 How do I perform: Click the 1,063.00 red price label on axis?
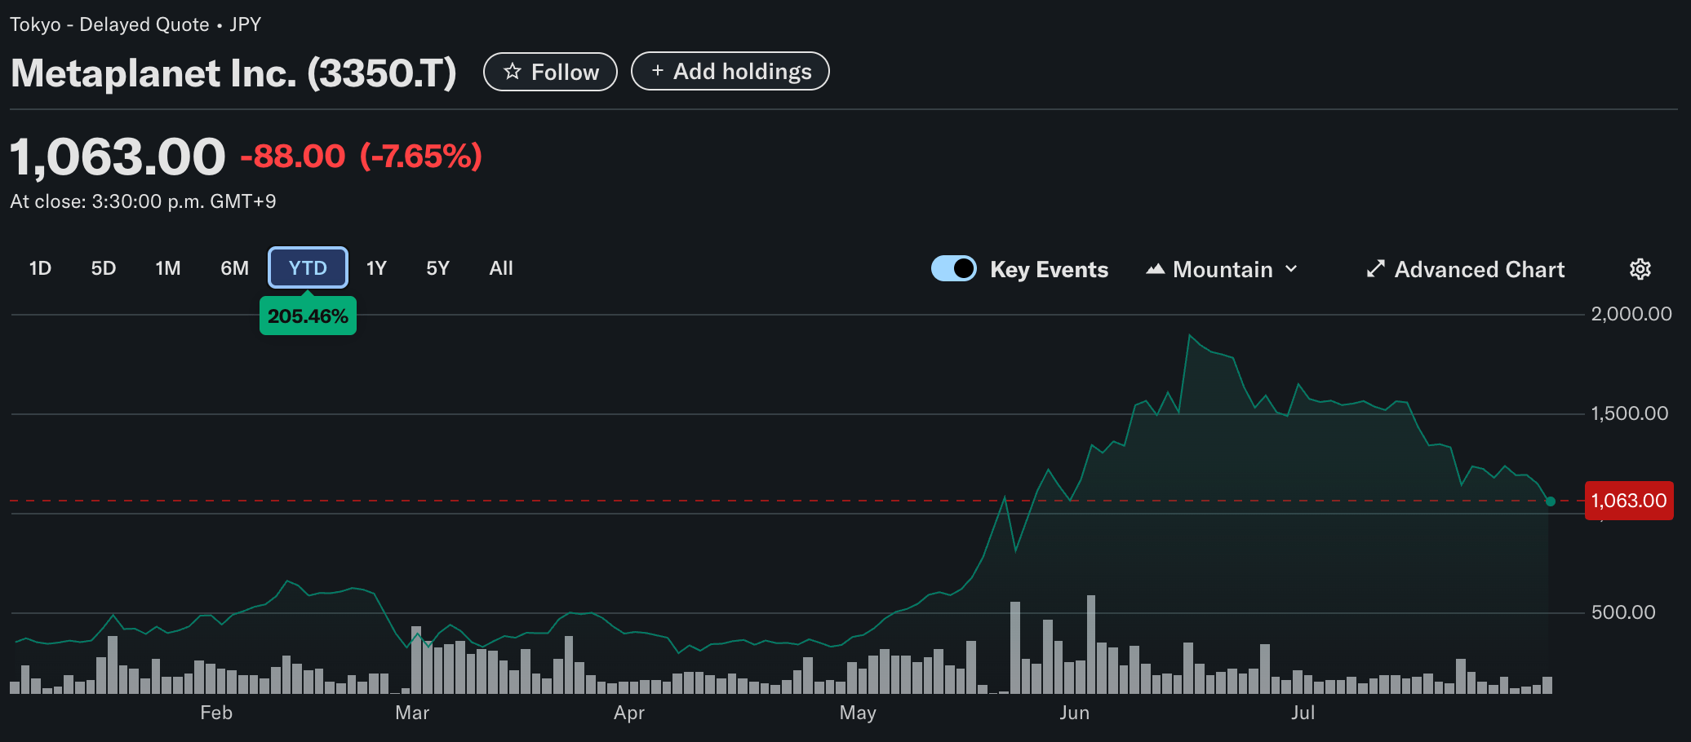click(1628, 501)
